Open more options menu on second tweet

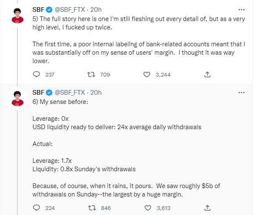tap(241, 92)
